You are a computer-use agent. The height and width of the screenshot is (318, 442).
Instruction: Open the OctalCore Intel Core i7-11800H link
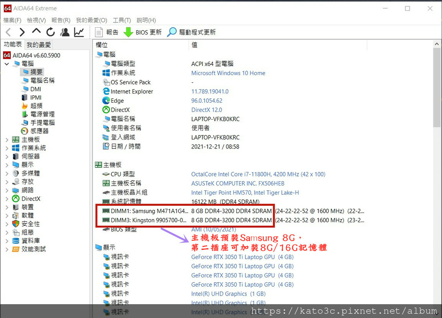258,174
